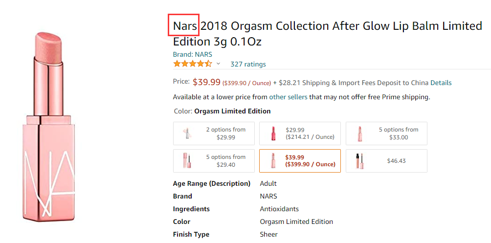Screen dimensions: 491x243
Task: Click the Sheer finish type value
Action: point(268,234)
